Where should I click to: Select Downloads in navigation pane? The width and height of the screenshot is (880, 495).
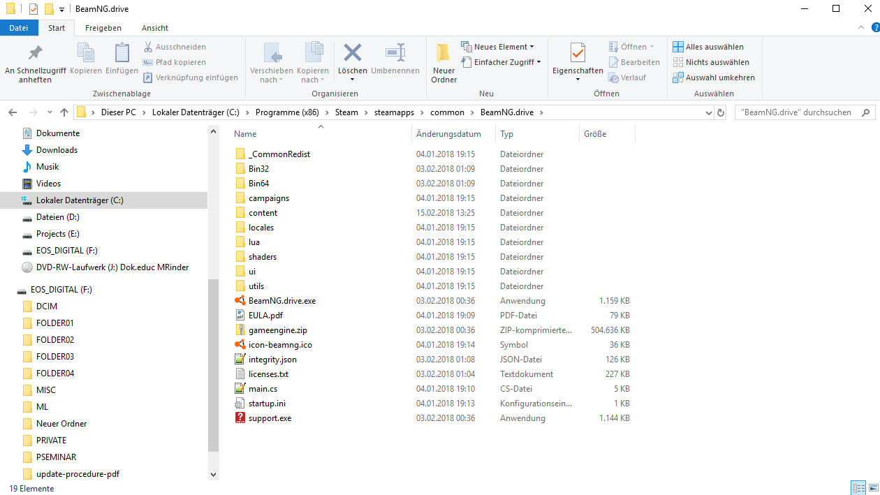tap(57, 150)
